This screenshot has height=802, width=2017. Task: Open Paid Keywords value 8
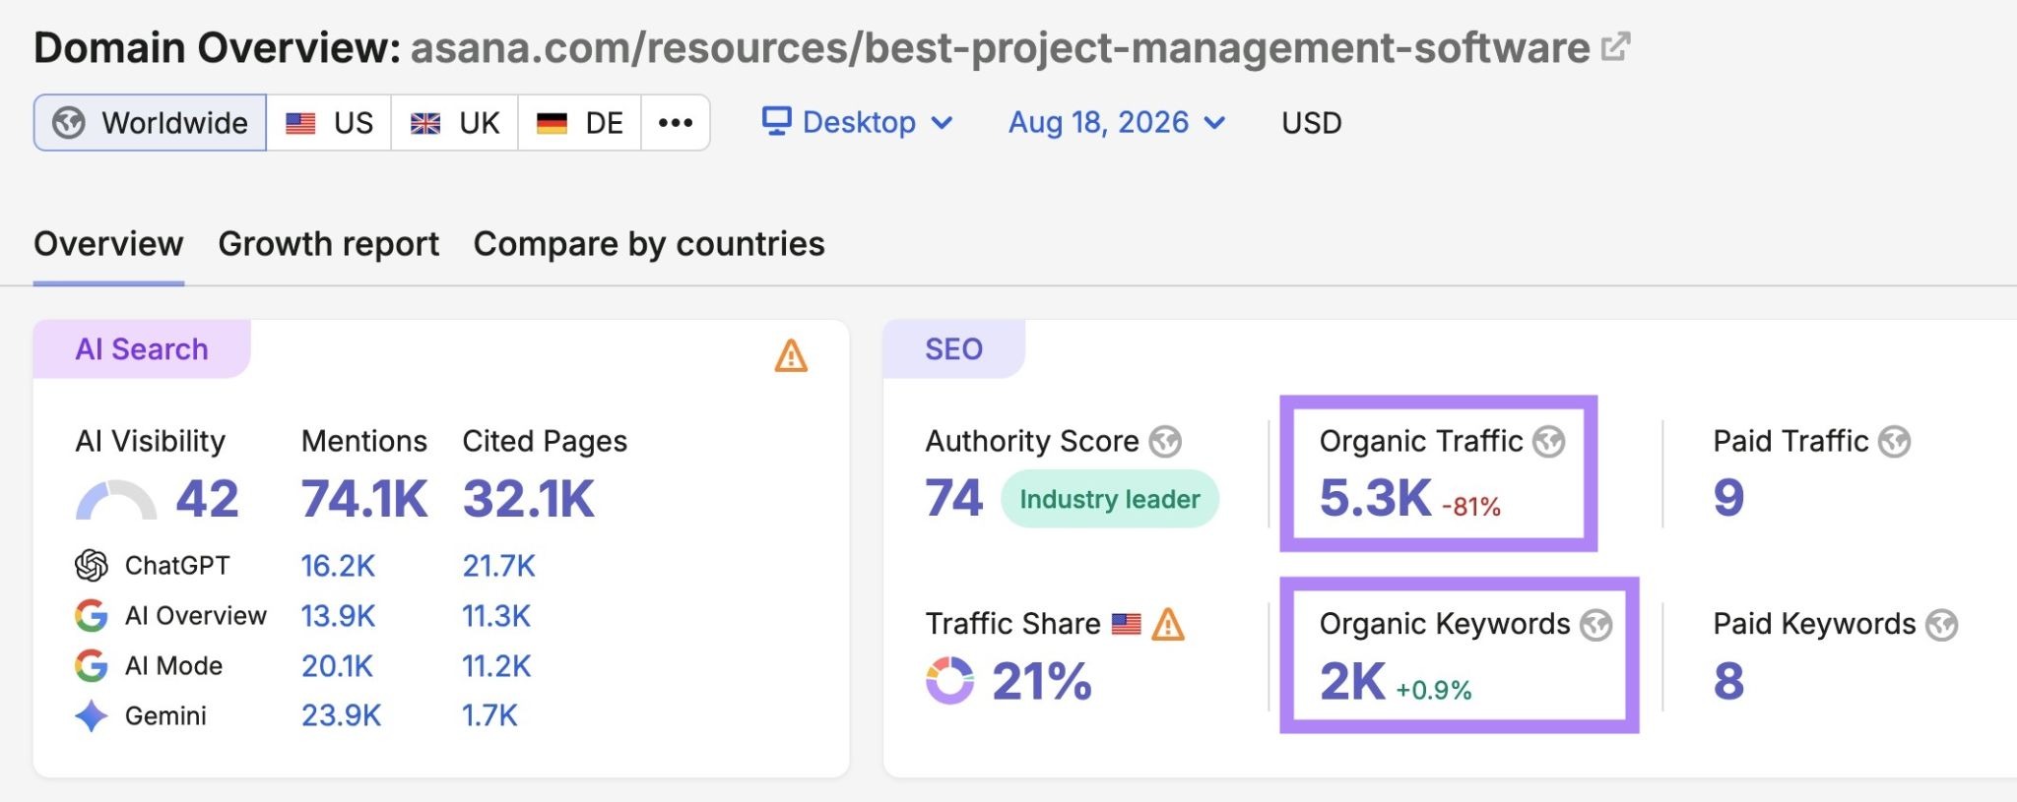coord(1728,681)
